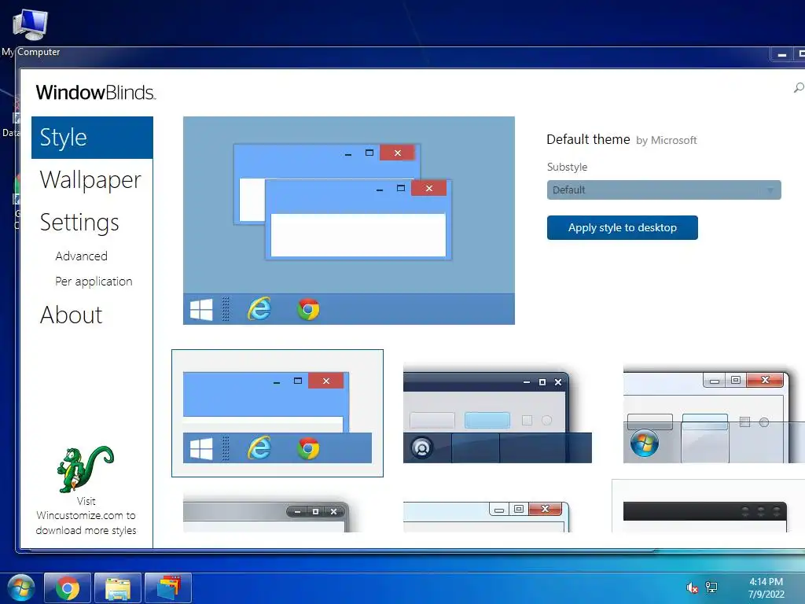Select the light blue title bar style thumbnail
The width and height of the screenshot is (805, 604).
tap(486, 516)
